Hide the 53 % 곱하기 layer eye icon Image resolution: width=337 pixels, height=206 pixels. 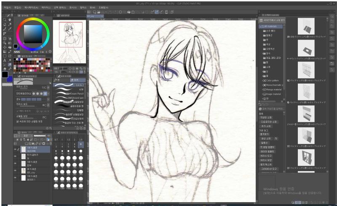coord(15,156)
